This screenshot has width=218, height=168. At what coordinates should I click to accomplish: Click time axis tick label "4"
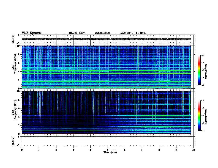coord(91,150)
